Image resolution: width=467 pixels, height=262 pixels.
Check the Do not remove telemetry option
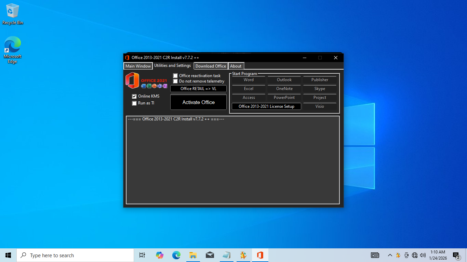coord(175,81)
